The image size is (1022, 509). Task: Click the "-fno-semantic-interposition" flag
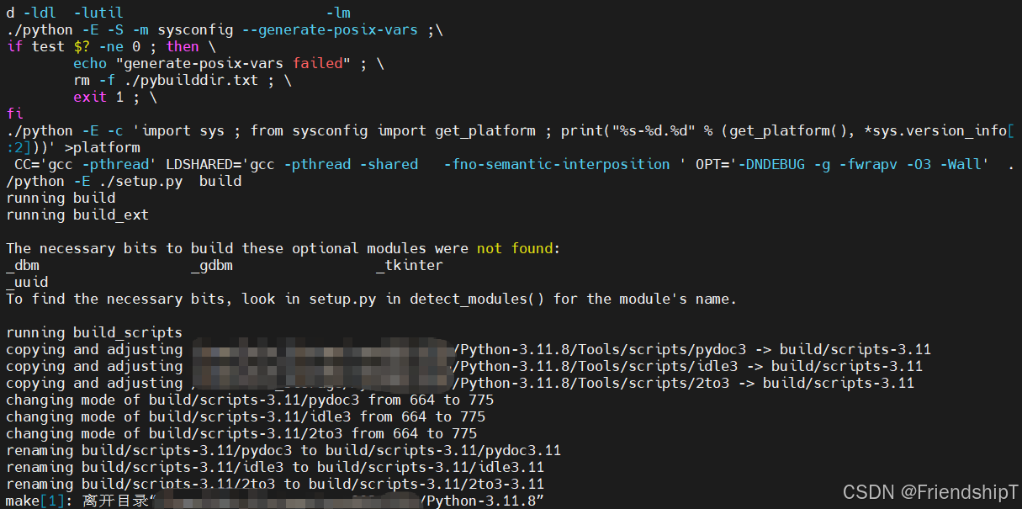click(557, 164)
